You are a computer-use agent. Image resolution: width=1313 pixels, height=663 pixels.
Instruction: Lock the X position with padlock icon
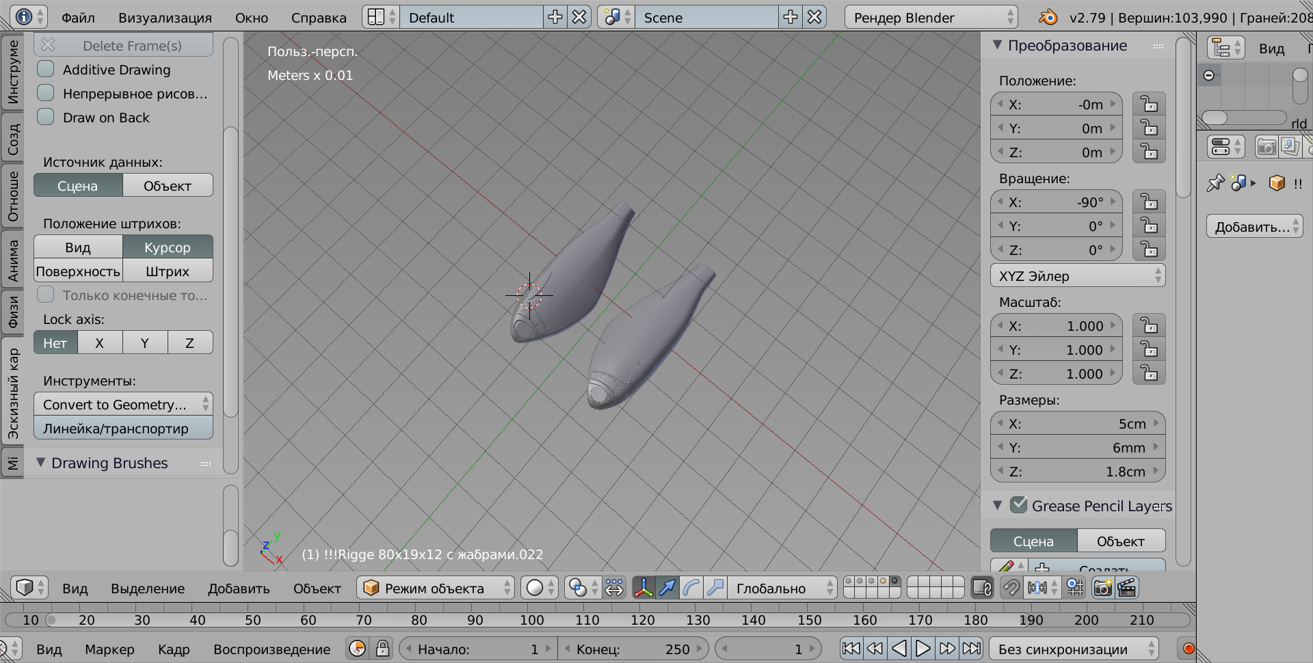(x=1149, y=105)
